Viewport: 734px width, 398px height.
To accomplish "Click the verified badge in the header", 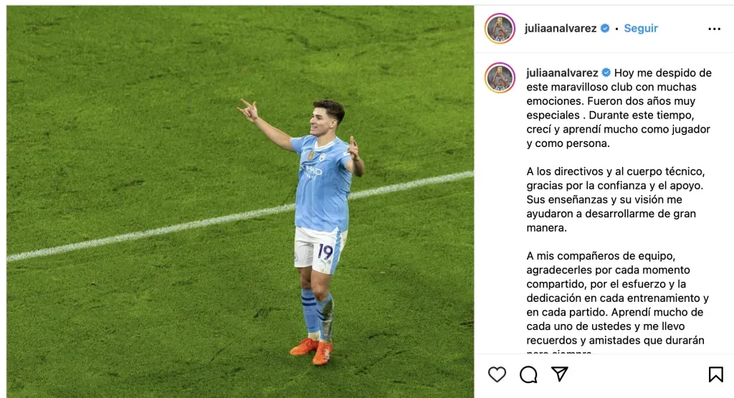I will click(x=605, y=29).
